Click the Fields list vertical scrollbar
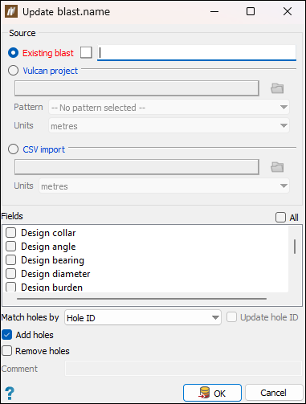306x404 pixels. click(x=295, y=247)
